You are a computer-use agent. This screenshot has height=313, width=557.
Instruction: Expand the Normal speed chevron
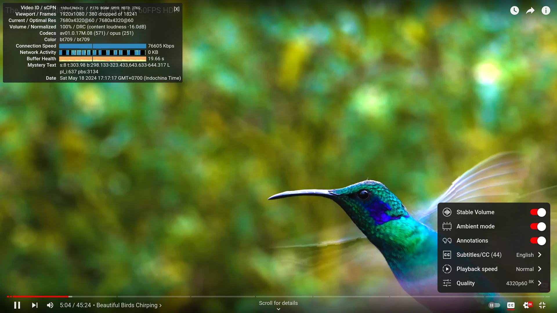click(540, 269)
